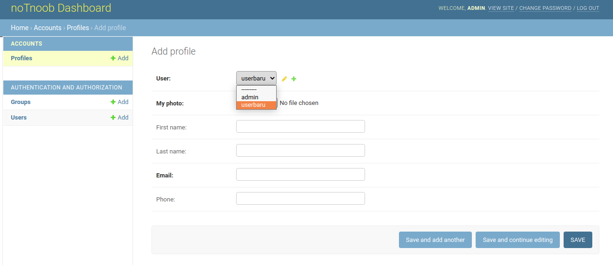Image resolution: width=613 pixels, height=265 pixels.
Task: Open Groups in the sidebar
Action: [x=21, y=102]
